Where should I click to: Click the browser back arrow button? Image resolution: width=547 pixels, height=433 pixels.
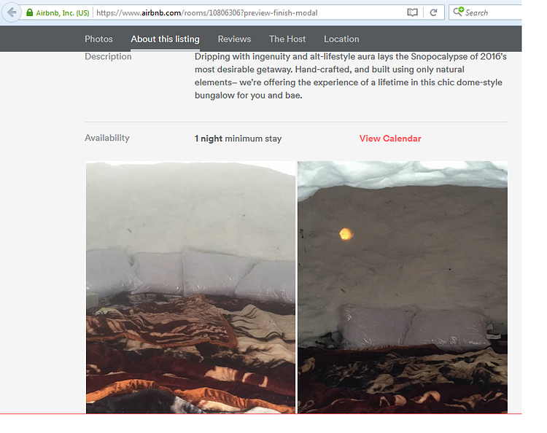pos(11,12)
